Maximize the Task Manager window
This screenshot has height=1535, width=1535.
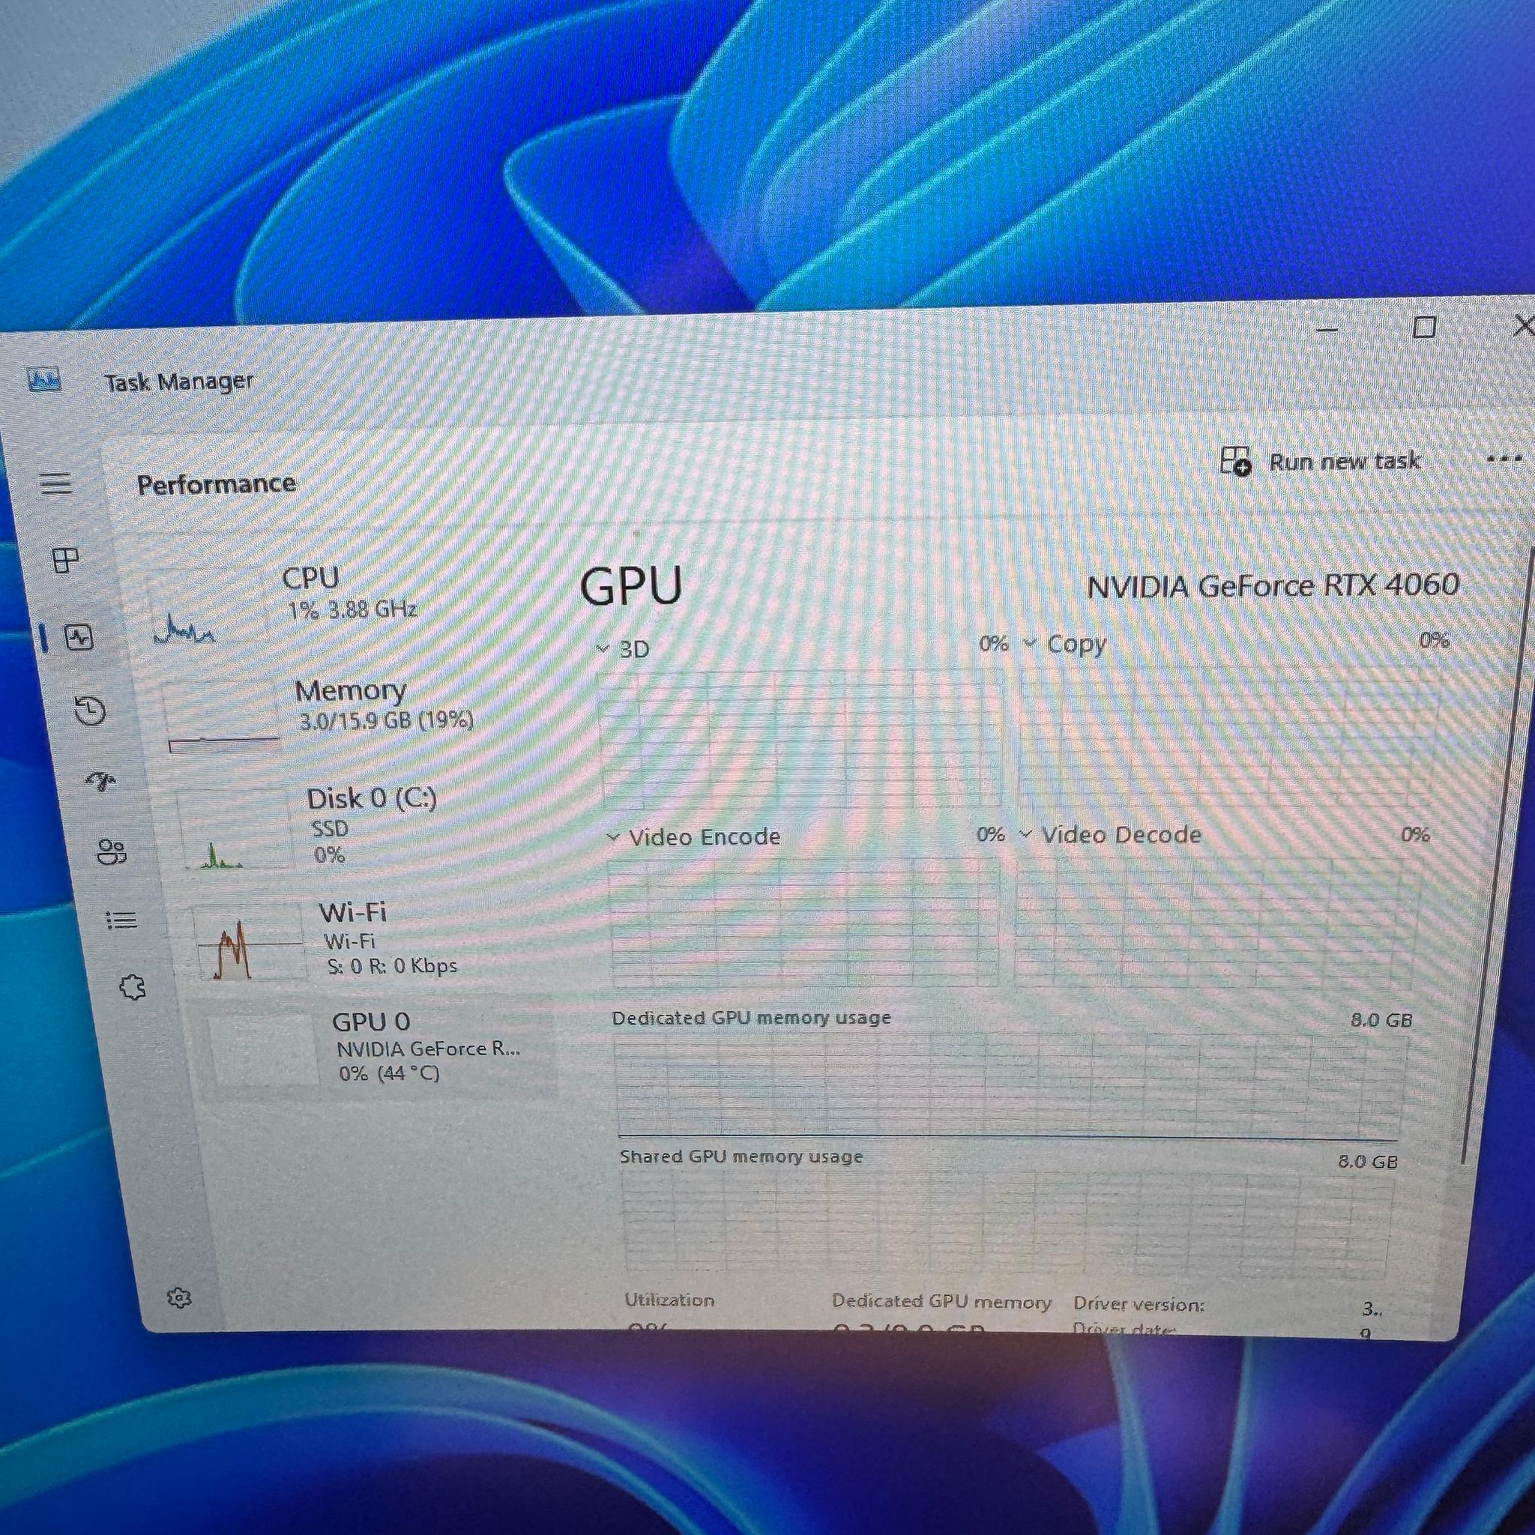[1425, 327]
